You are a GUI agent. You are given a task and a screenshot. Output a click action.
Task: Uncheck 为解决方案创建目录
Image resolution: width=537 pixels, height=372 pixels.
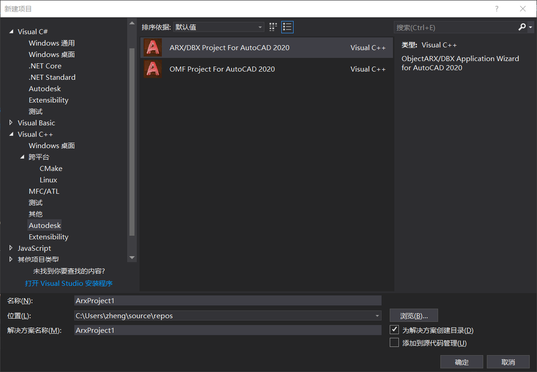coord(394,330)
